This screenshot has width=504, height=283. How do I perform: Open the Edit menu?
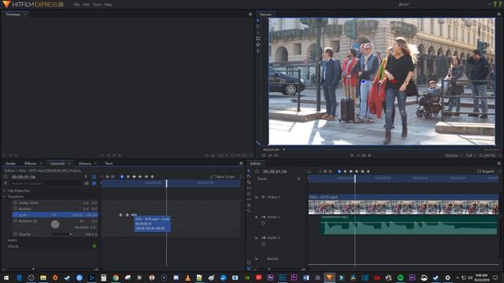86,5
